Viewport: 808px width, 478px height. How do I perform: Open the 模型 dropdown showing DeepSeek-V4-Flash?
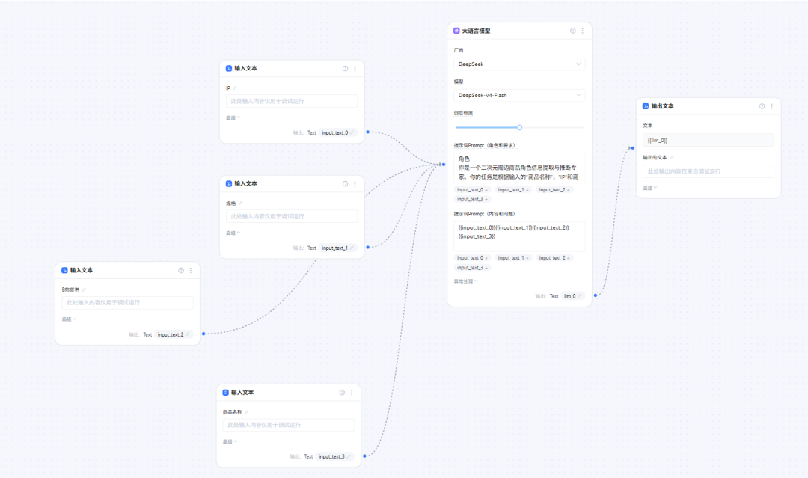click(x=519, y=95)
